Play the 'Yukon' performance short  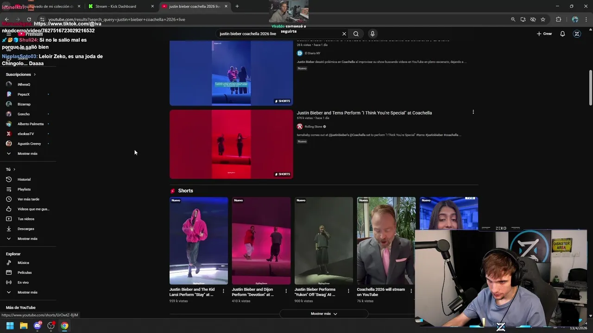click(324, 240)
